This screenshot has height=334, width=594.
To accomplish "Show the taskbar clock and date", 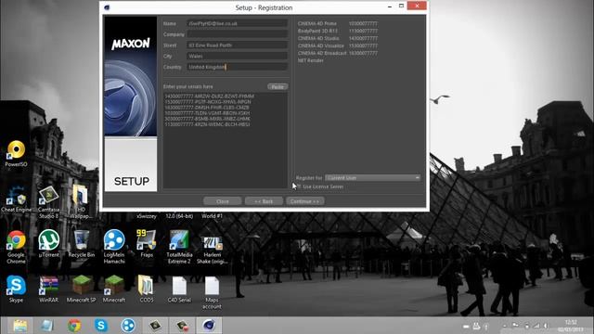I will coord(572,326).
